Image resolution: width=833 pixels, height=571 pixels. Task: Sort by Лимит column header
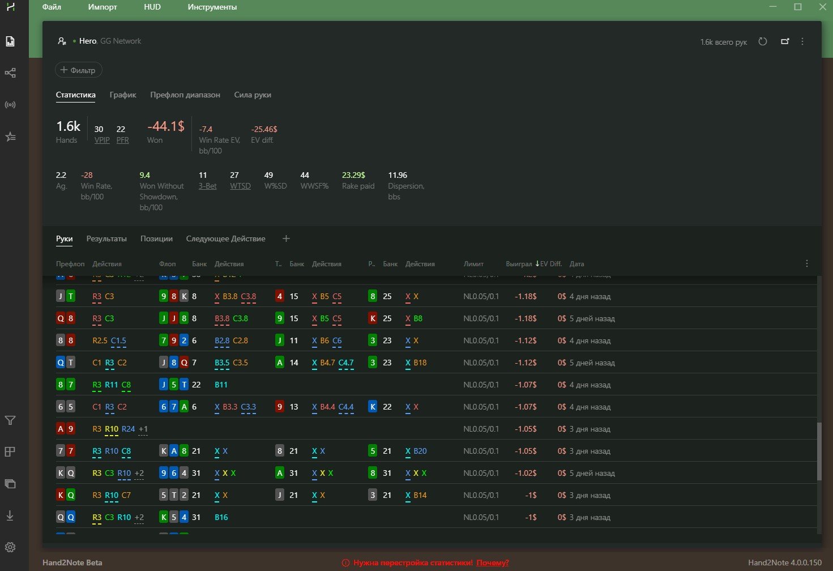point(473,264)
